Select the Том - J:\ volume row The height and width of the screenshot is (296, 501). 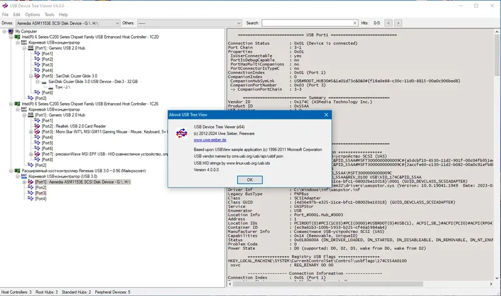pyautogui.click(x=63, y=87)
